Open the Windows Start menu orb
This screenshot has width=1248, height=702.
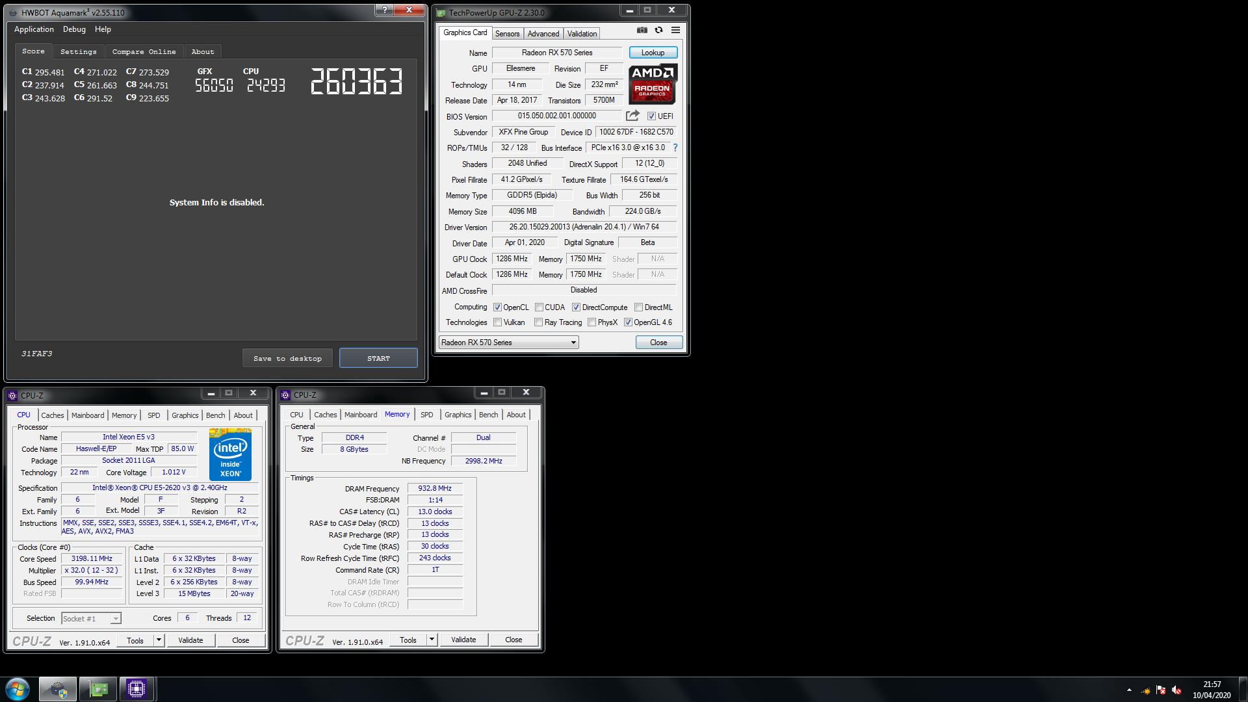pos(18,689)
